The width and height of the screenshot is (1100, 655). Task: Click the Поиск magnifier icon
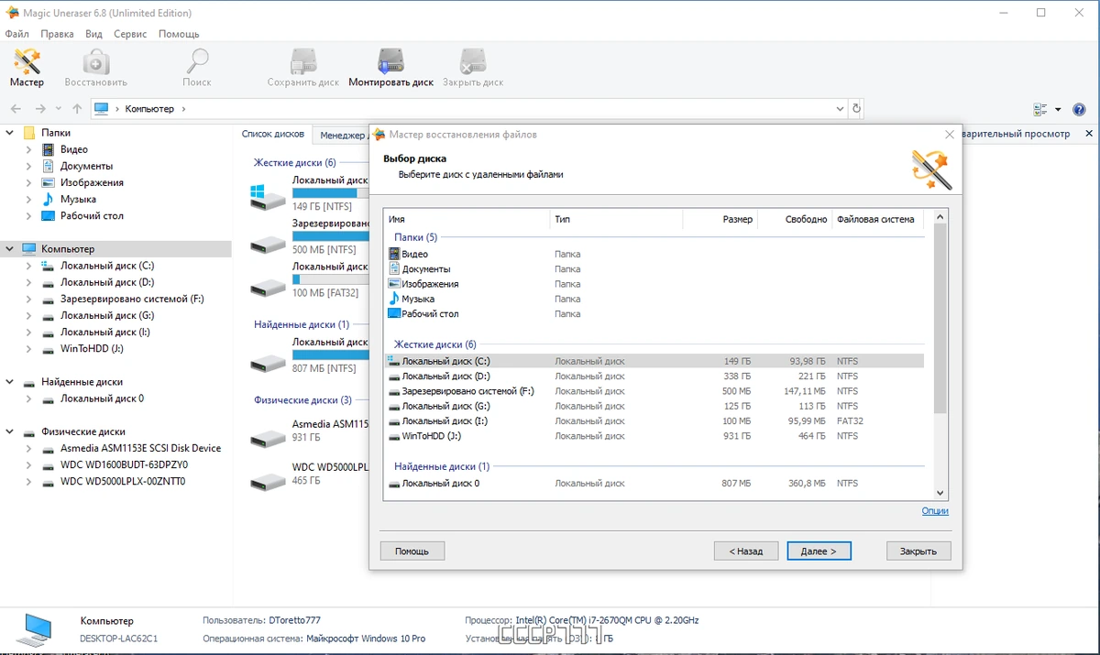pyautogui.click(x=197, y=61)
